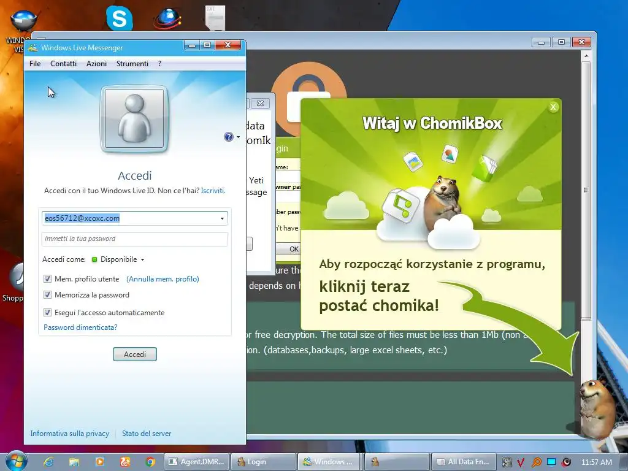Open the Windows Vista bowl-shaped desktop icon
The image size is (628, 471).
click(x=23, y=21)
